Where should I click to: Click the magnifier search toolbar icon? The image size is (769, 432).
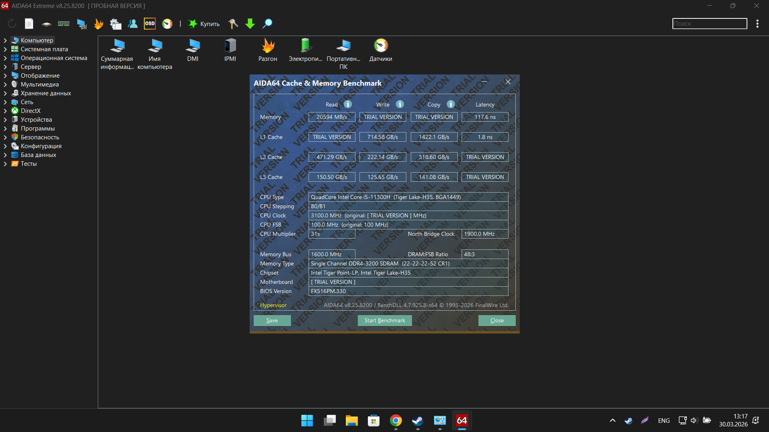point(267,24)
